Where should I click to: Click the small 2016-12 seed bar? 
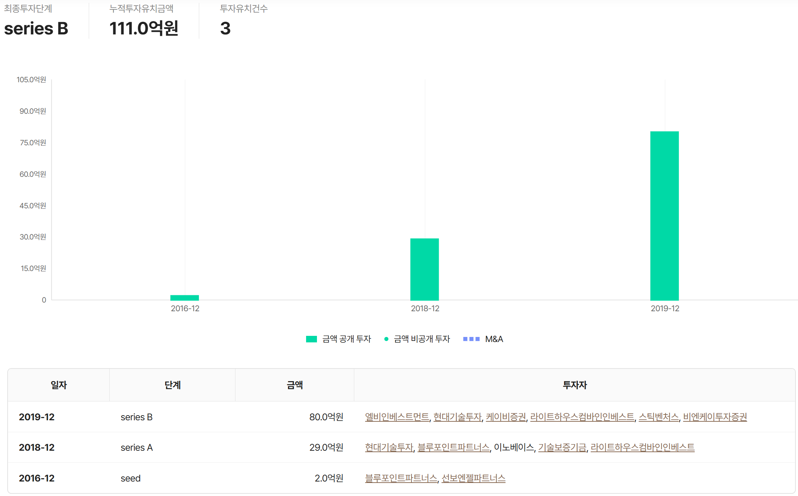coord(184,298)
